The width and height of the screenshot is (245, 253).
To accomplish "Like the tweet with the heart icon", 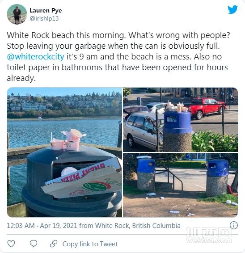I will click(x=11, y=244).
